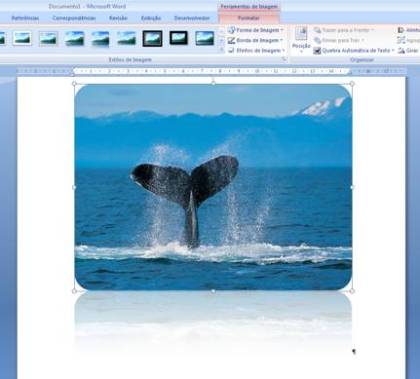Open the Forma de Imagem dropdown
420x379 pixels.
255,30
